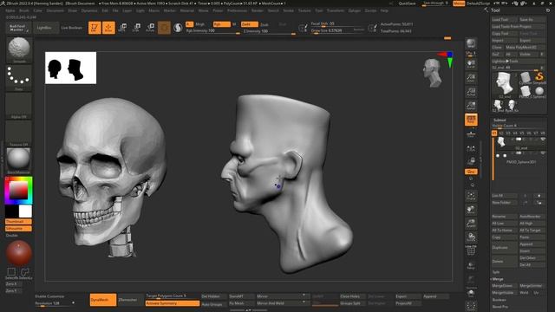Image resolution: width=555 pixels, height=312 pixels.
Task: Pick the SelectRect selection brush icon
Action: (x=11, y=272)
